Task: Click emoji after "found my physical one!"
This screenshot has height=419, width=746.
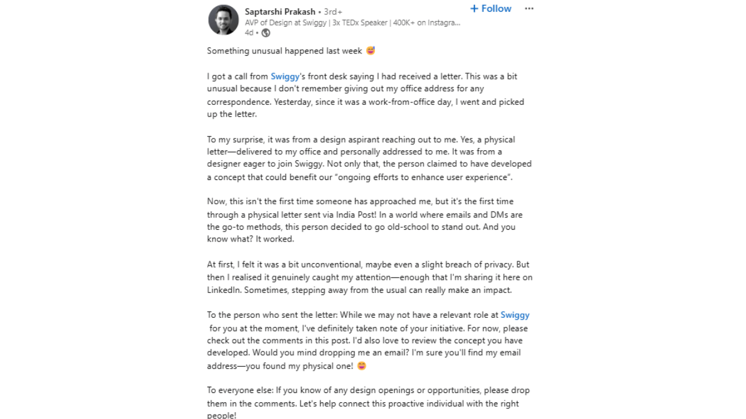Action: (x=361, y=366)
